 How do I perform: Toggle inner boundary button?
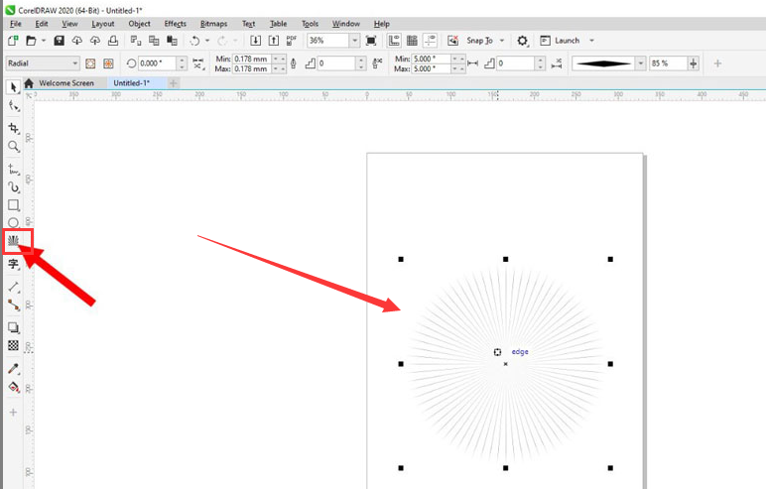90,63
